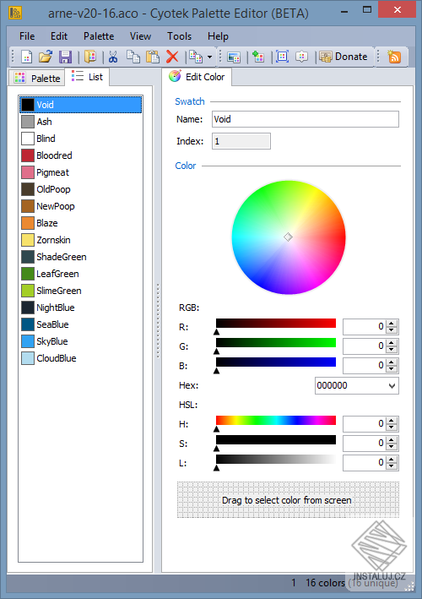Open the Edit menu
Viewport: 422px width, 599px height.
coord(59,36)
